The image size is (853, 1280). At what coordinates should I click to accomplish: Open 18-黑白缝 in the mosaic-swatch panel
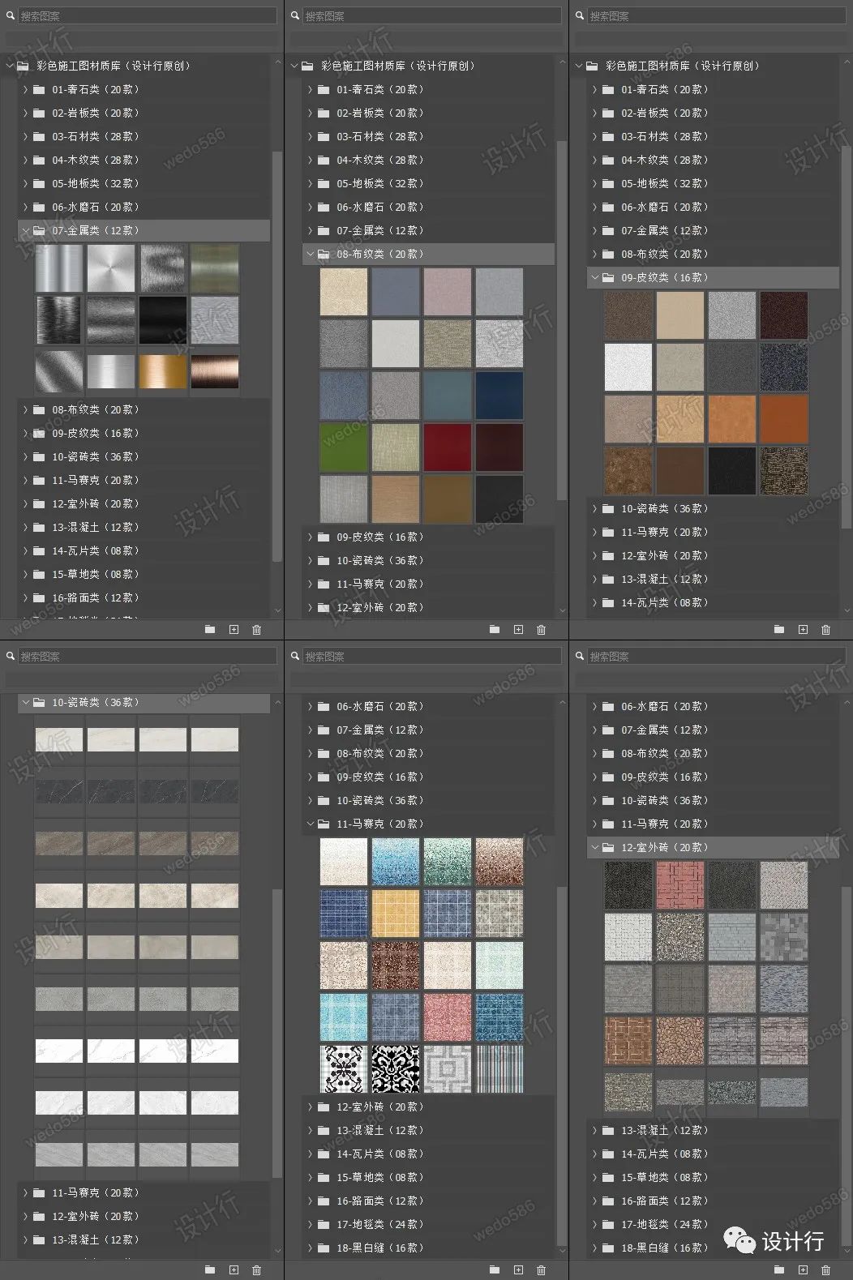[x=428, y=1248]
